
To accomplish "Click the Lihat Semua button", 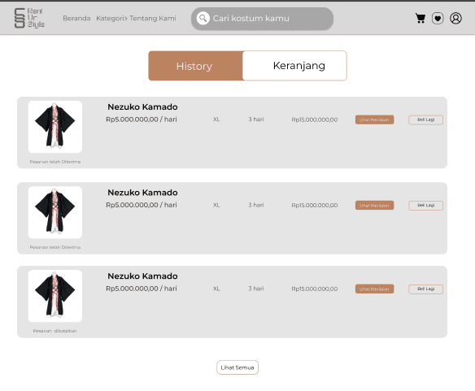I will pos(237,367).
